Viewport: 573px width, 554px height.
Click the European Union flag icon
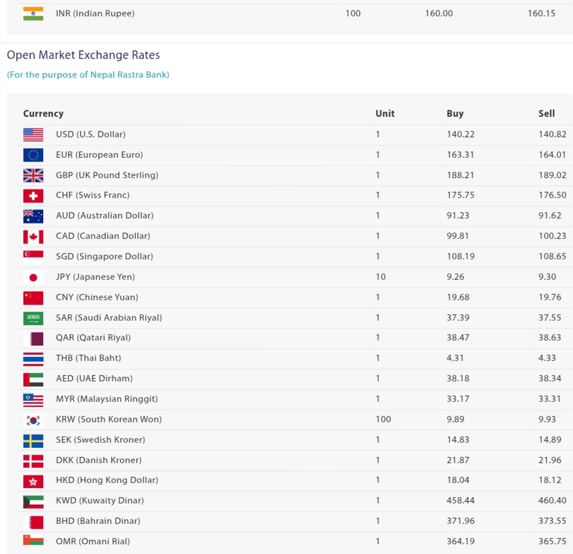click(33, 155)
